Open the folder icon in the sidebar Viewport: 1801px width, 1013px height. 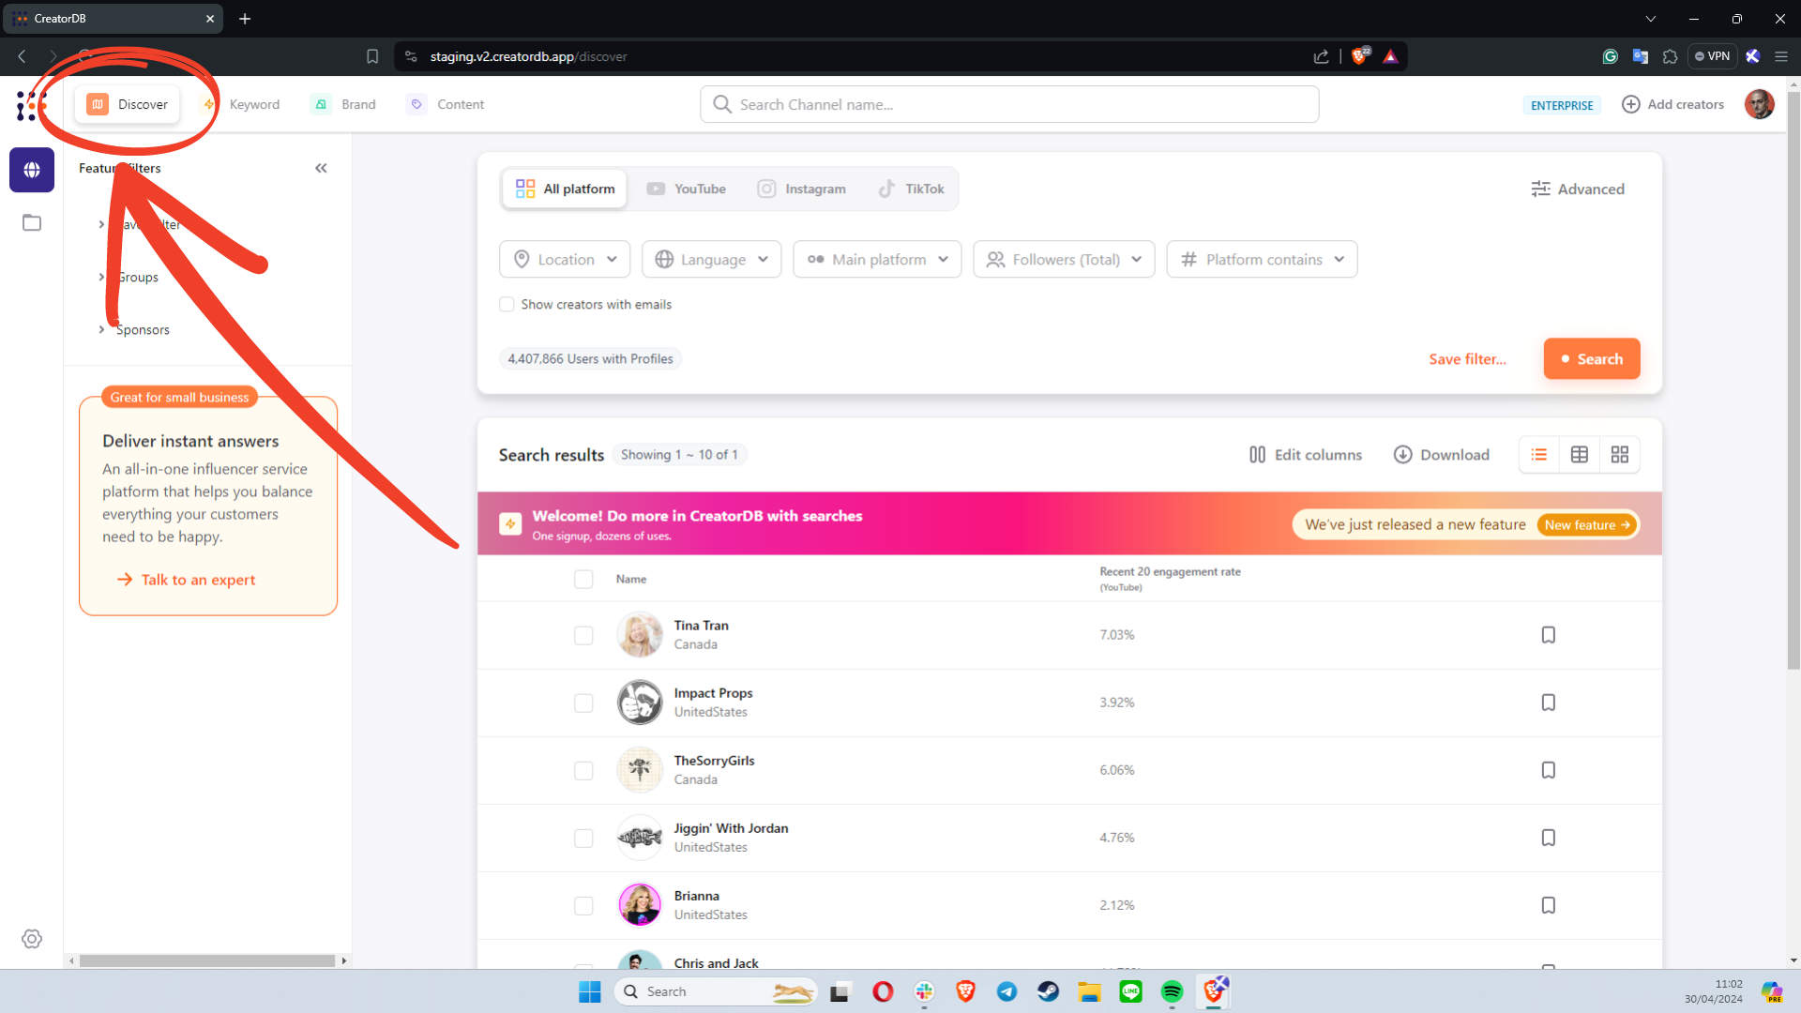tap(32, 223)
